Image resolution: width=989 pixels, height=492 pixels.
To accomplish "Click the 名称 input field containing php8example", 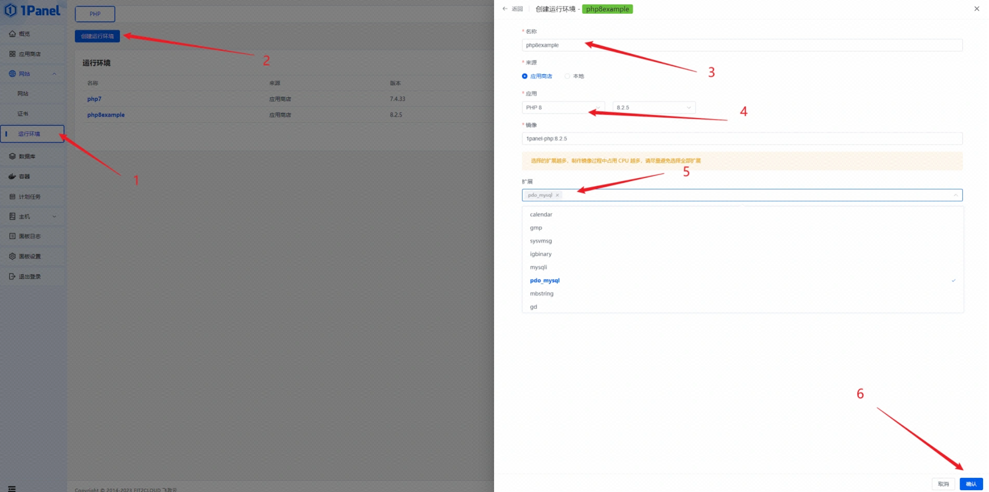I will (x=742, y=45).
